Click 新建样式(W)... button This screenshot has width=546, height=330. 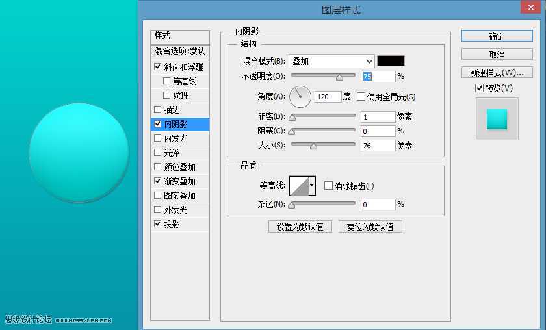[497, 72]
